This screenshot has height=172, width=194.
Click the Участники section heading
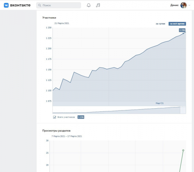coord(49,18)
